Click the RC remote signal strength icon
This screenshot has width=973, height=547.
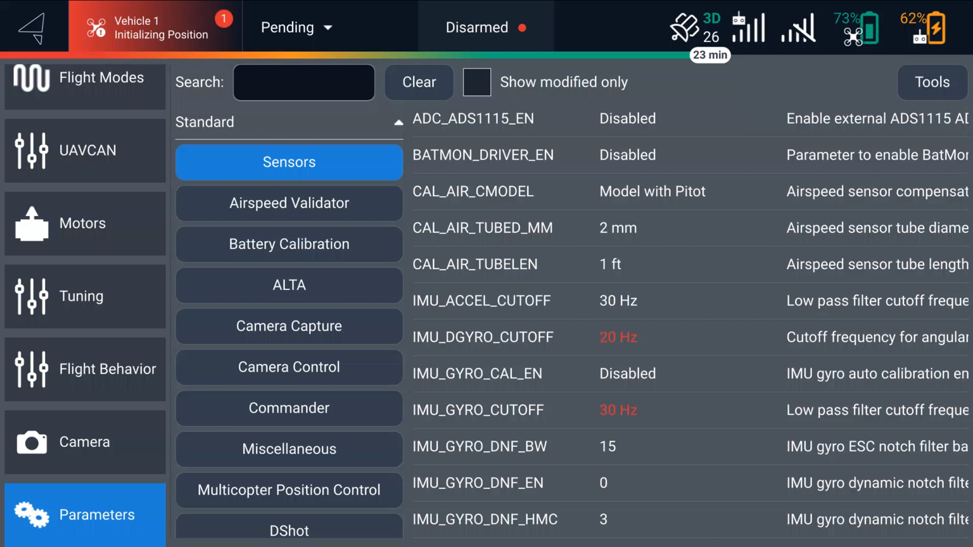tap(747, 28)
